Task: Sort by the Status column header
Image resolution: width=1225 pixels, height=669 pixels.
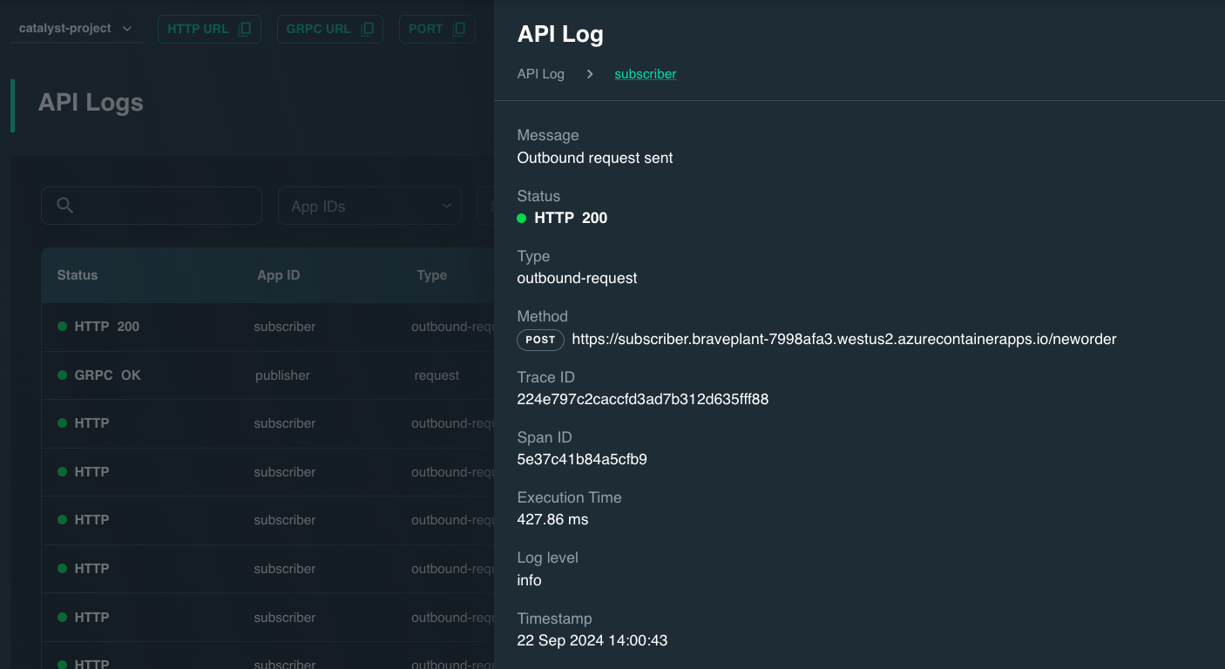Action: (78, 275)
